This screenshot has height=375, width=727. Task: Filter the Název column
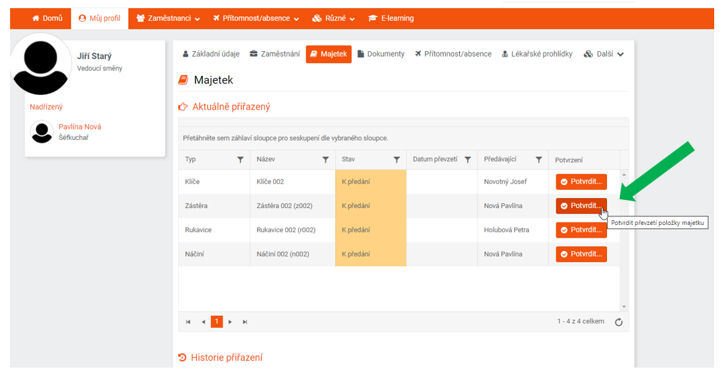tap(326, 160)
